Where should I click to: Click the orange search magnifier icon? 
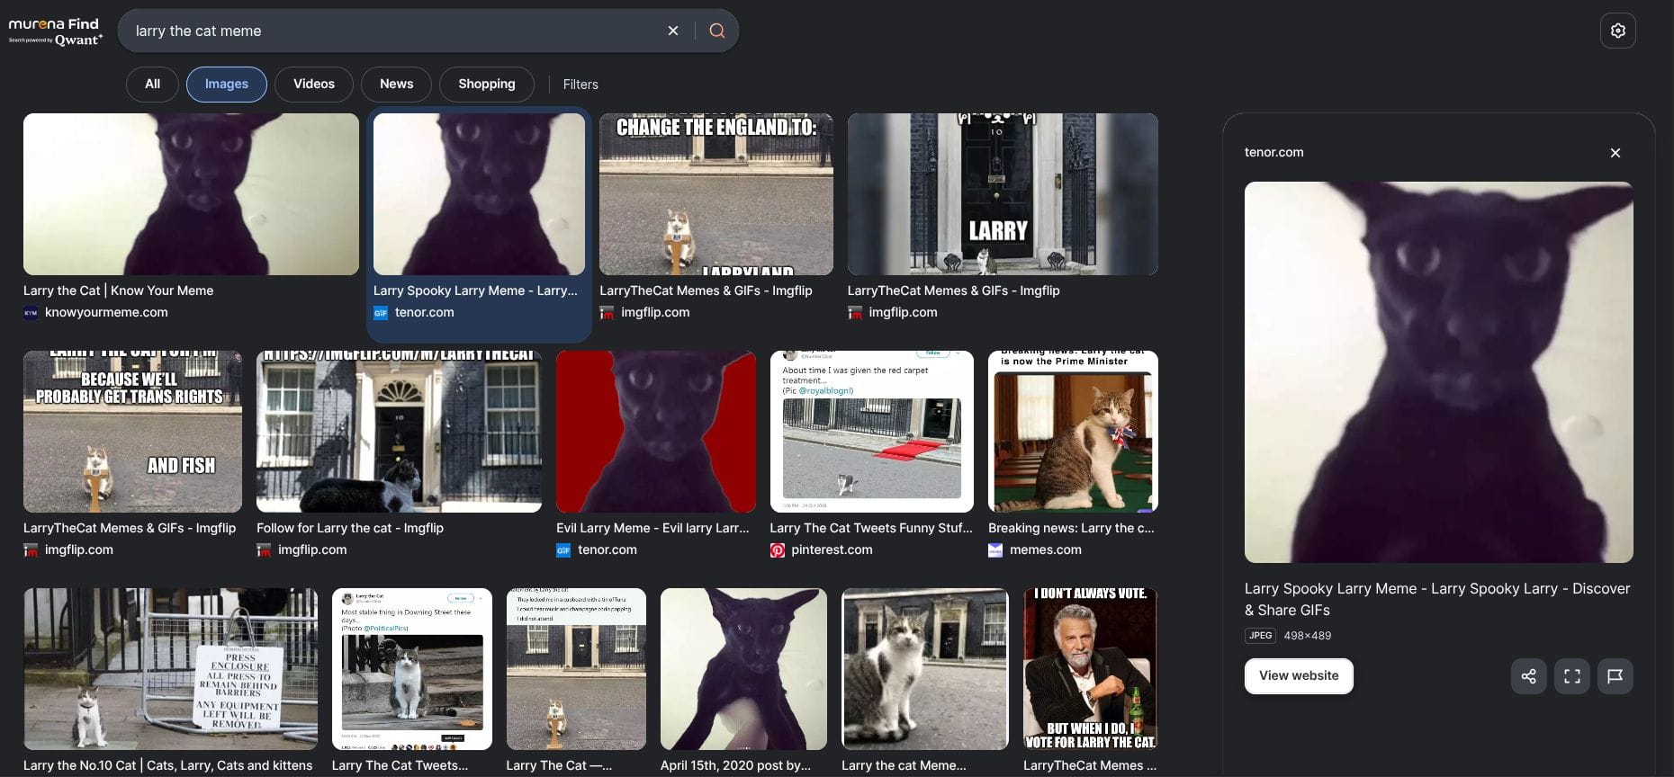point(716,31)
